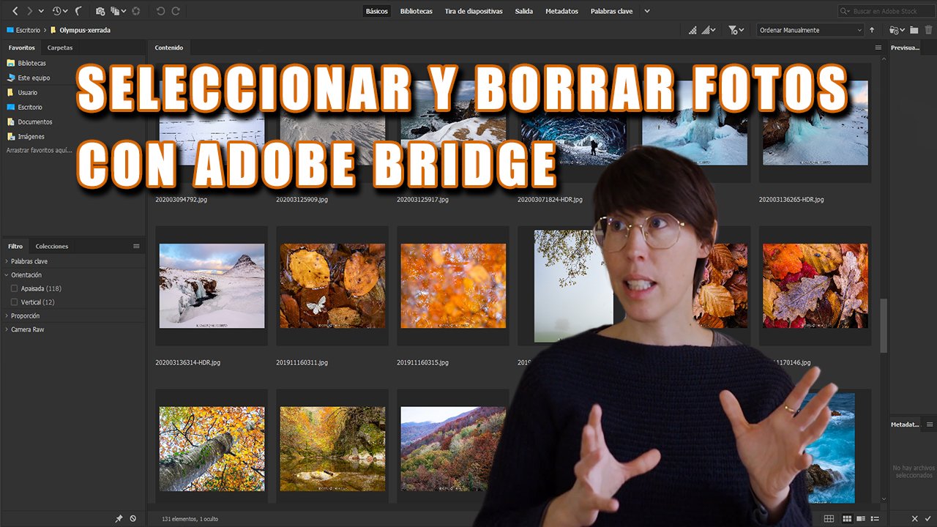Focus the Buscar en Adobe Stock field
937x527 pixels.
pos(885,11)
